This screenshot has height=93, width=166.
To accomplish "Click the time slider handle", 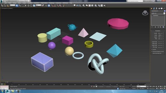I will click(7, 82).
